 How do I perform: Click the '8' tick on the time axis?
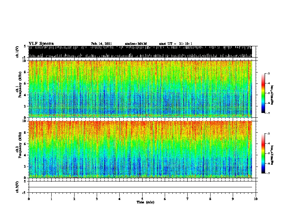(x=210, y=199)
